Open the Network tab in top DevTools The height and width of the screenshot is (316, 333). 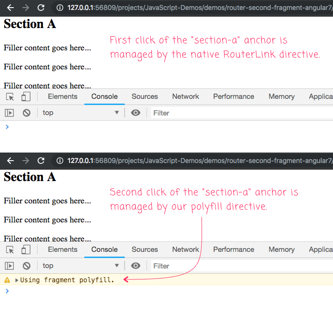pyautogui.click(x=186, y=96)
